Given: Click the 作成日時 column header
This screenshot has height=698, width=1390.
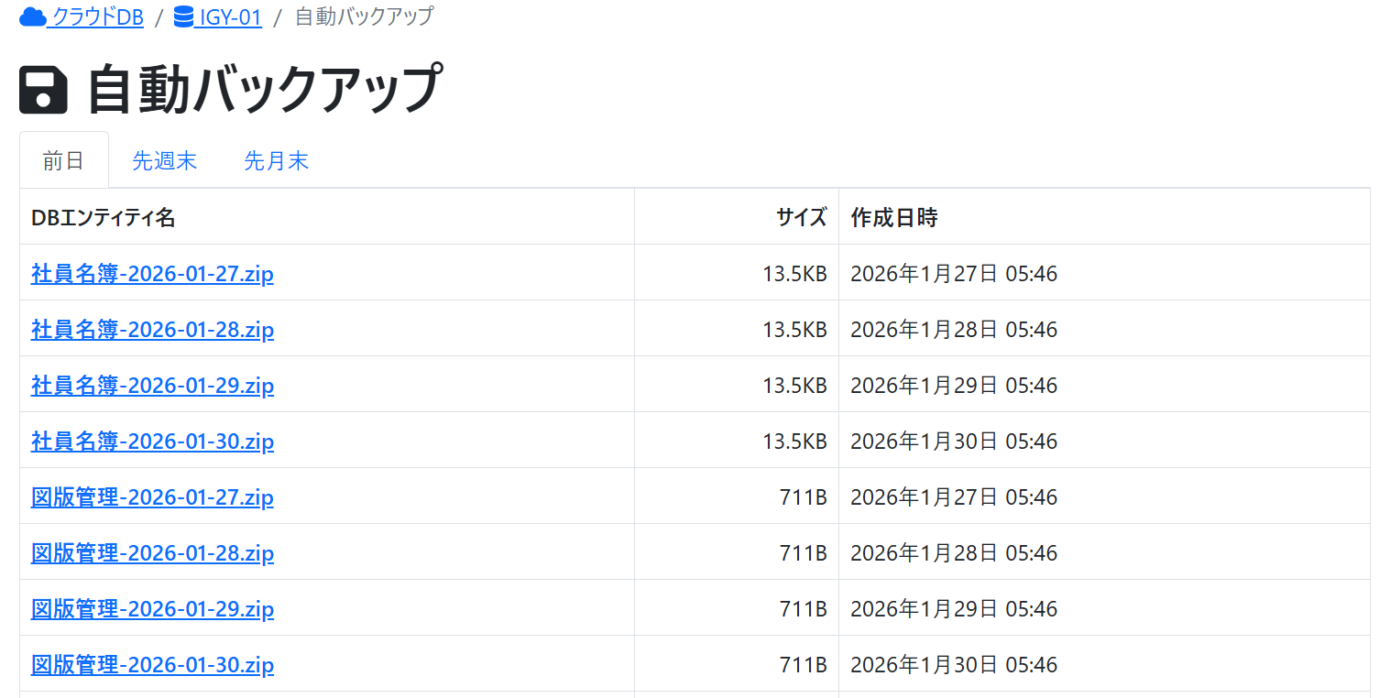Looking at the screenshot, I should [893, 217].
